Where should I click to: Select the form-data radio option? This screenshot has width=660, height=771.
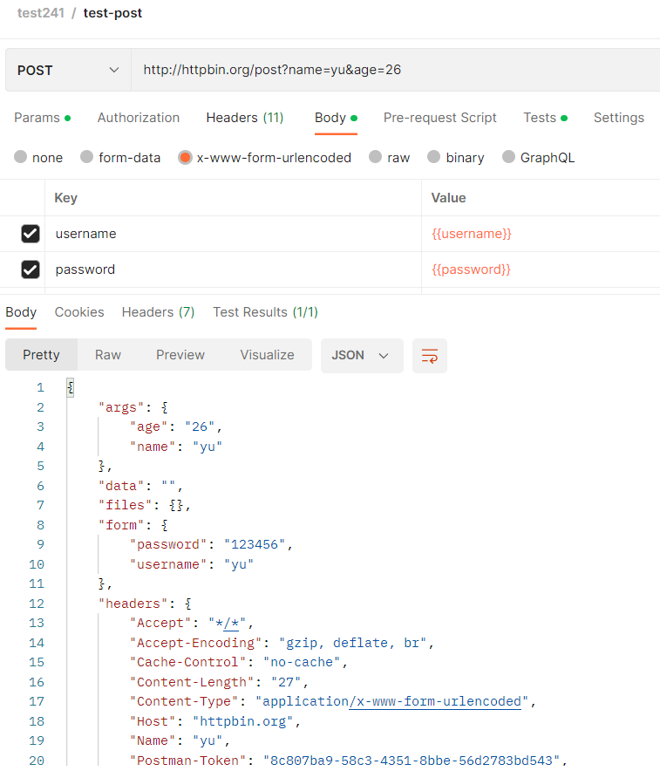[87, 158]
